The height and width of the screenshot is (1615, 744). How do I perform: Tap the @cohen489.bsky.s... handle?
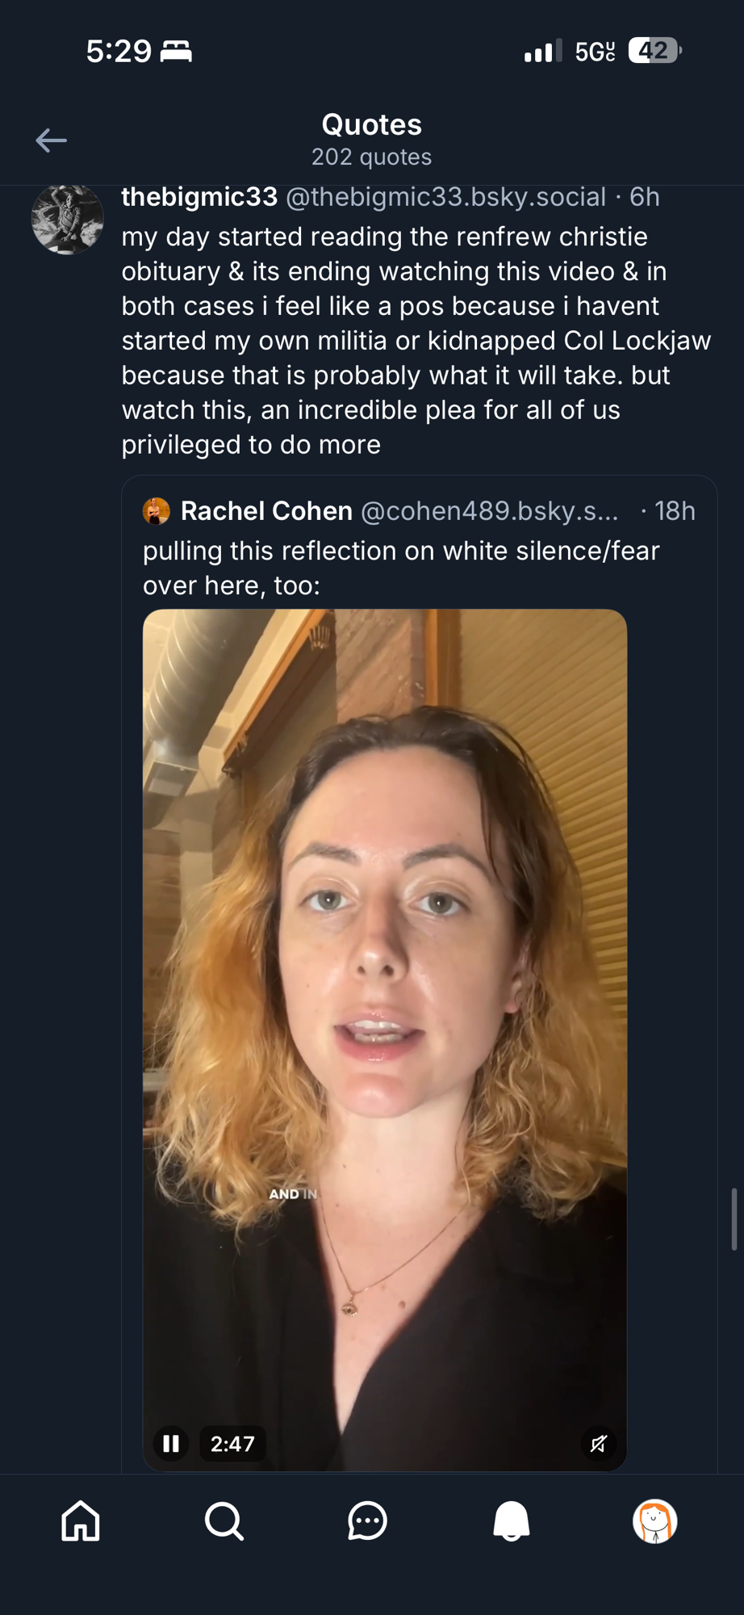(489, 511)
